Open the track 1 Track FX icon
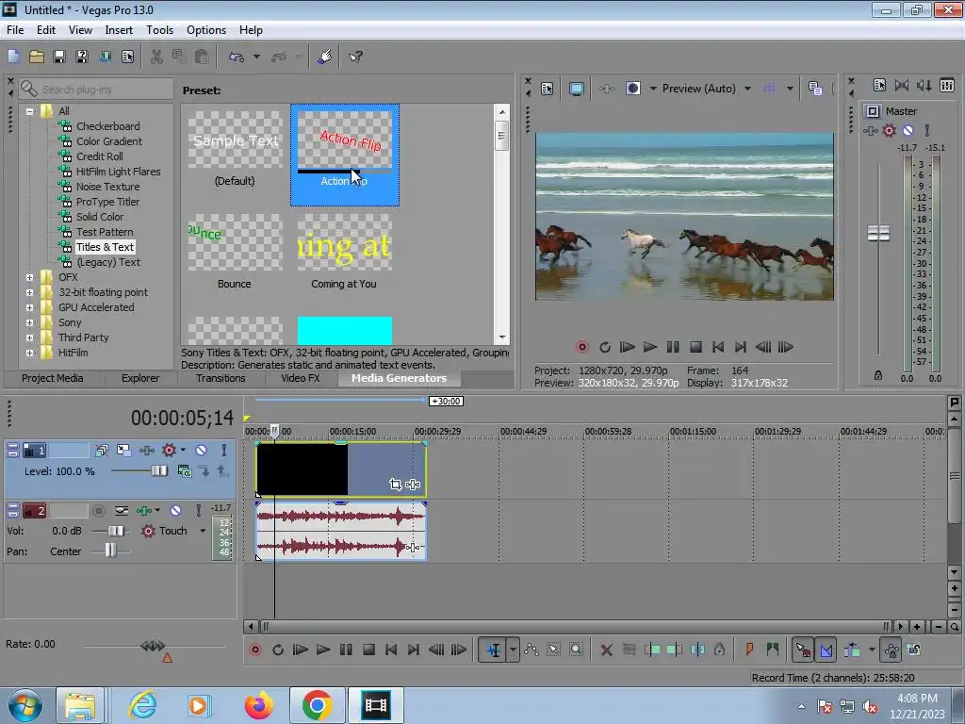The height and width of the screenshot is (724, 965). pos(146,450)
